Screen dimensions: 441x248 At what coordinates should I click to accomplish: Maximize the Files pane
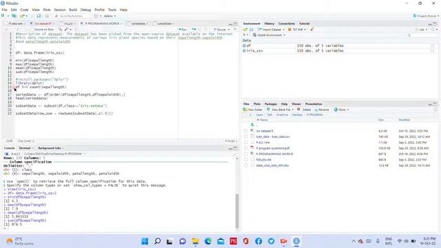click(435, 104)
